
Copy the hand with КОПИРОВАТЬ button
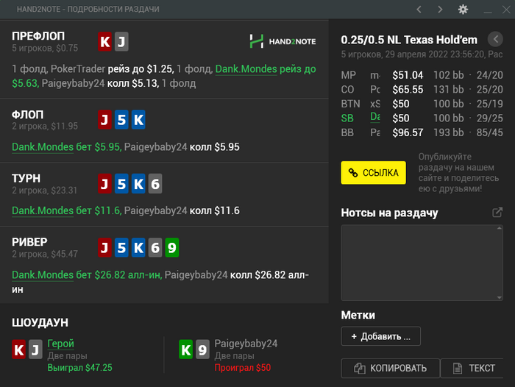[x=390, y=369]
